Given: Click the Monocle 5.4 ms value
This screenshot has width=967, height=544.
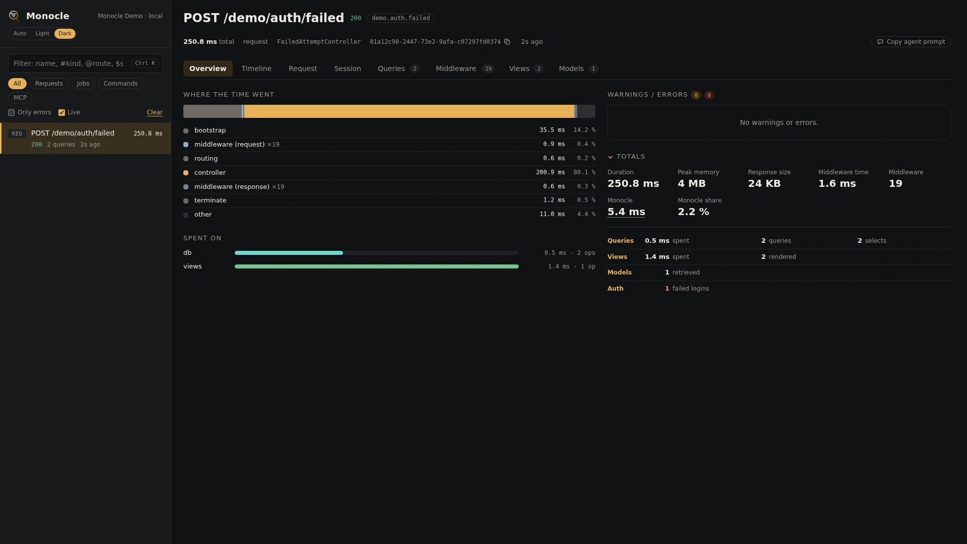Looking at the screenshot, I should tap(626, 212).
